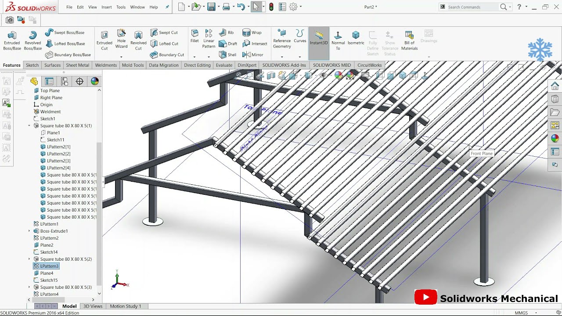The width and height of the screenshot is (562, 316).
Task: Click the Lofted Cut button
Action: pyautogui.click(x=164, y=43)
